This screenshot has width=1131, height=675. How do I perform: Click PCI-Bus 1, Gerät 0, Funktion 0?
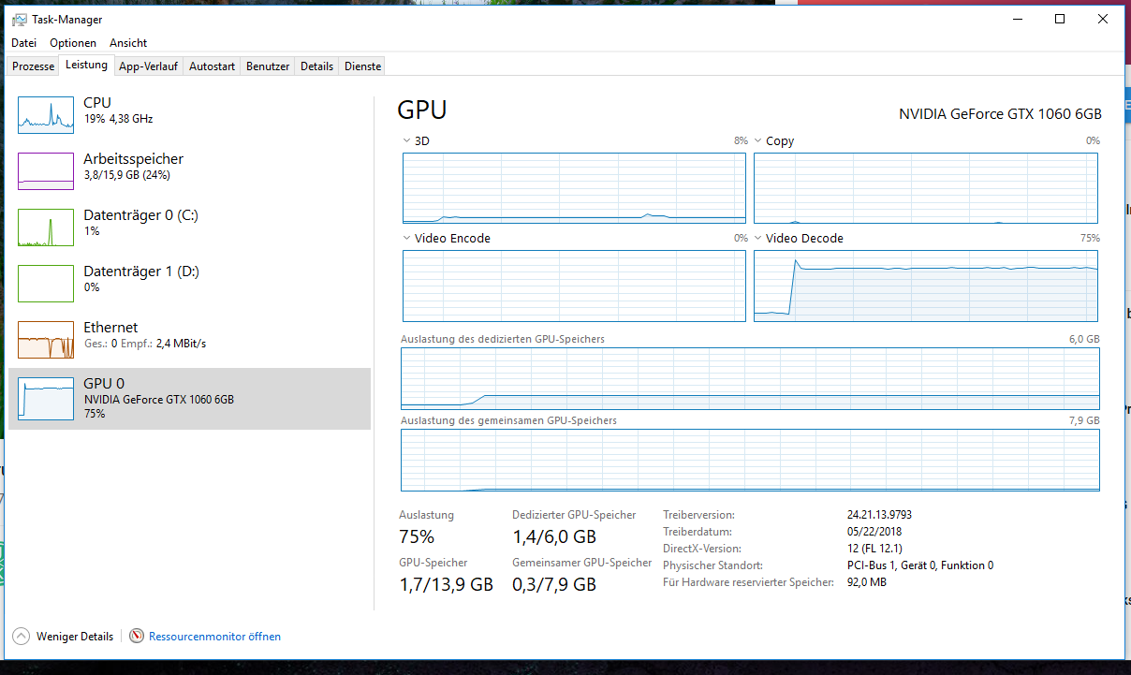(x=920, y=565)
